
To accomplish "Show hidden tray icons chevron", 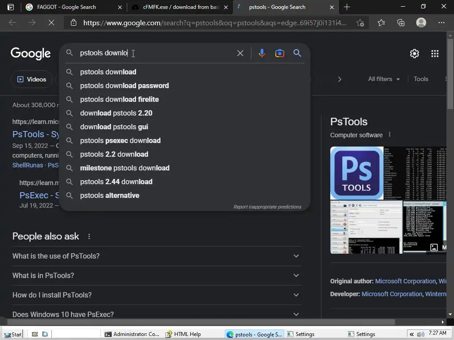I will [x=411, y=335].
